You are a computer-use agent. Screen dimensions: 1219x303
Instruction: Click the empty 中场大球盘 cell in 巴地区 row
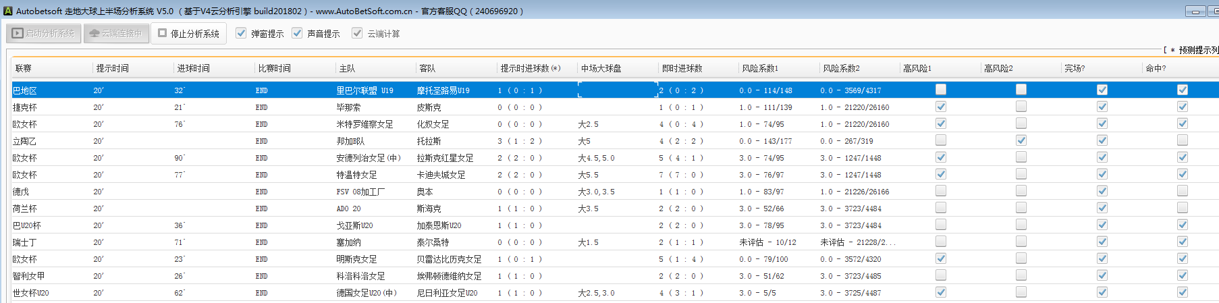click(618, 90)
